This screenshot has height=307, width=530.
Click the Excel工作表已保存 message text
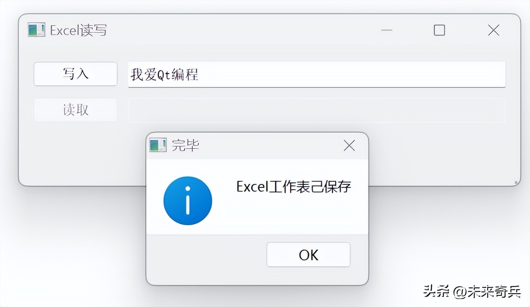coord(294,187)
